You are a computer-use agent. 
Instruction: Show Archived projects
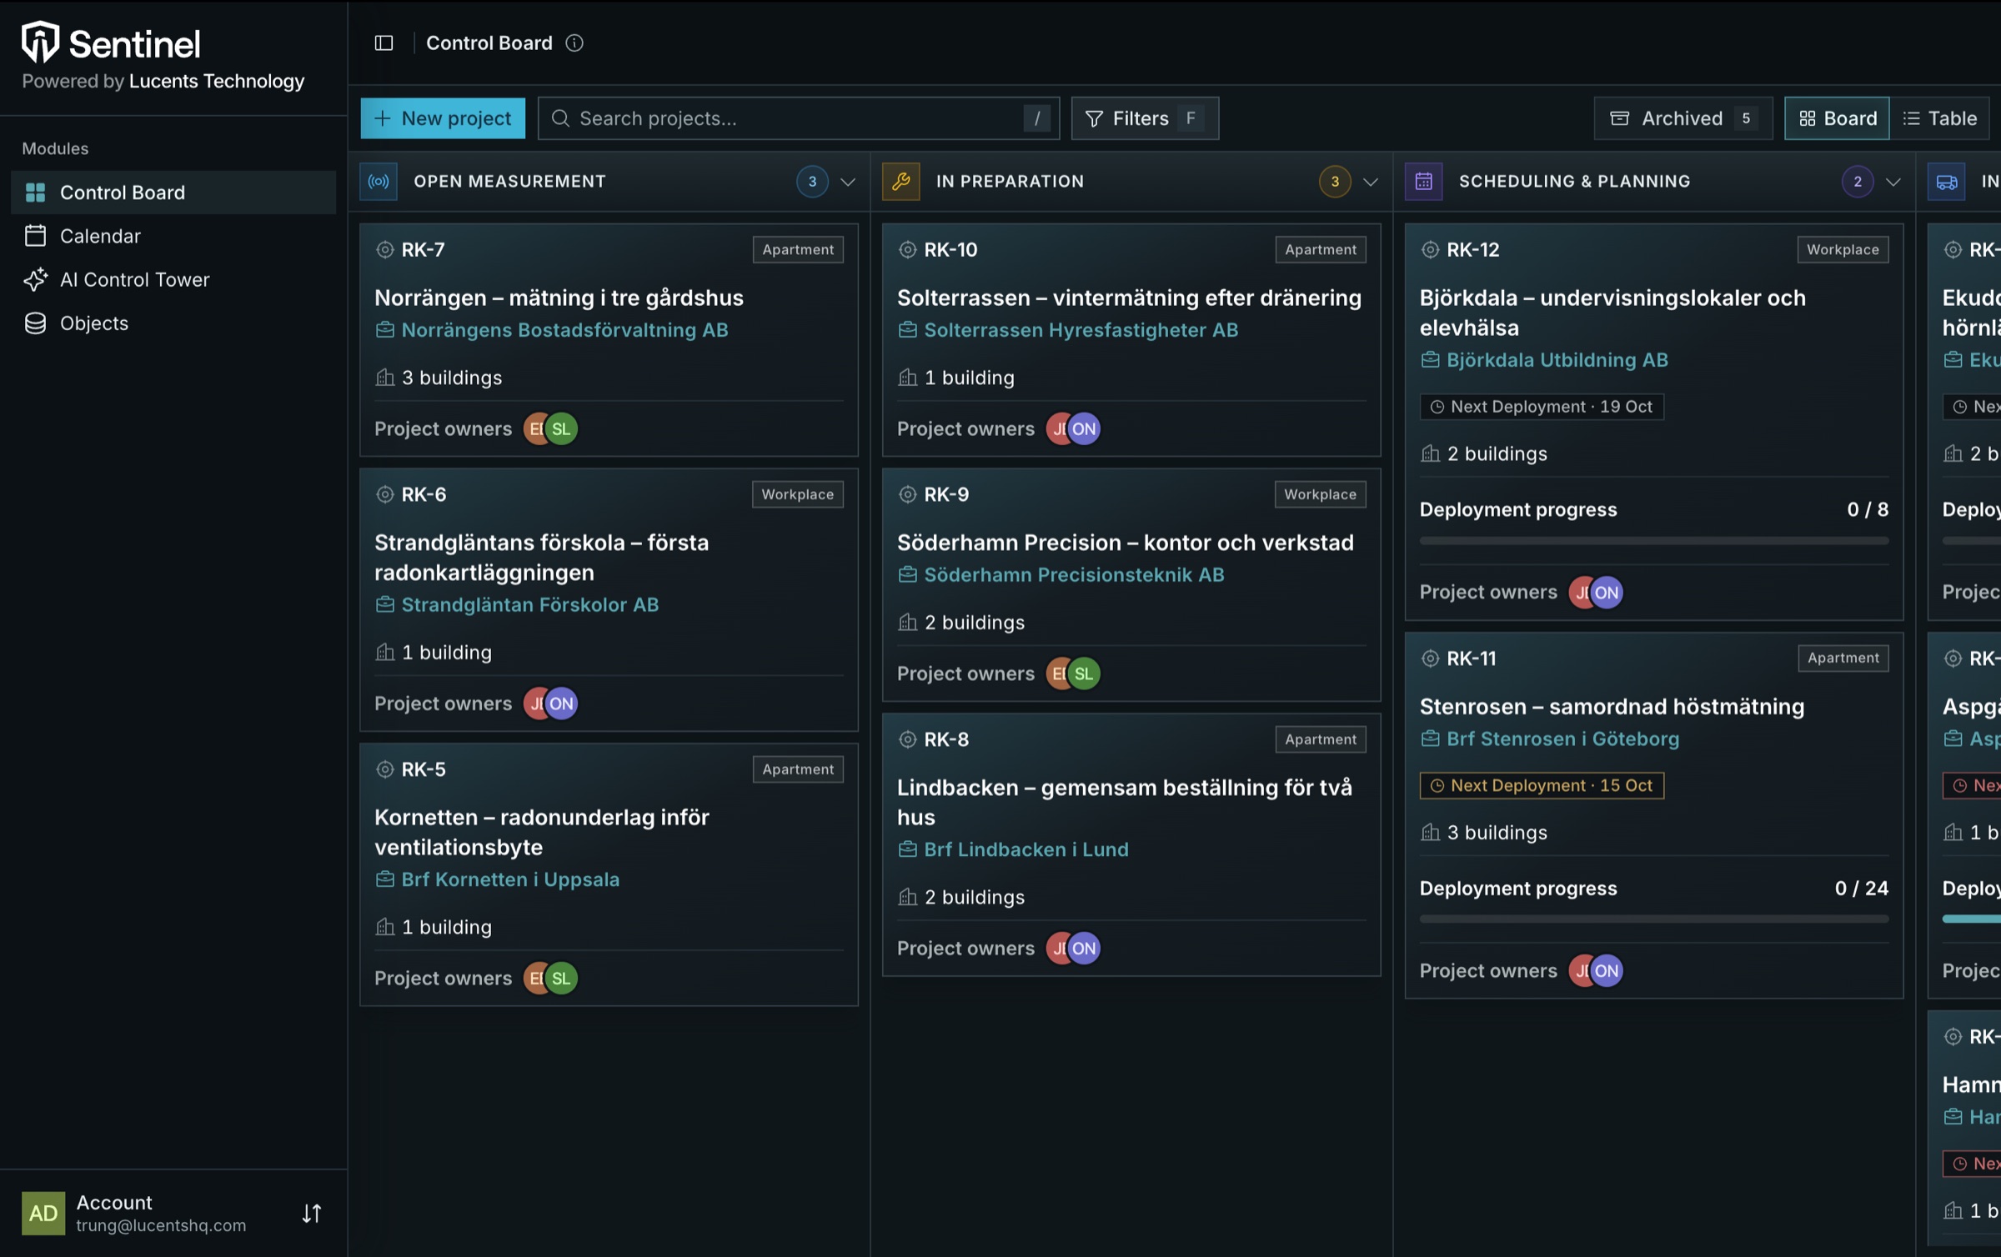pyautogui.click(x=1683, y=118)
